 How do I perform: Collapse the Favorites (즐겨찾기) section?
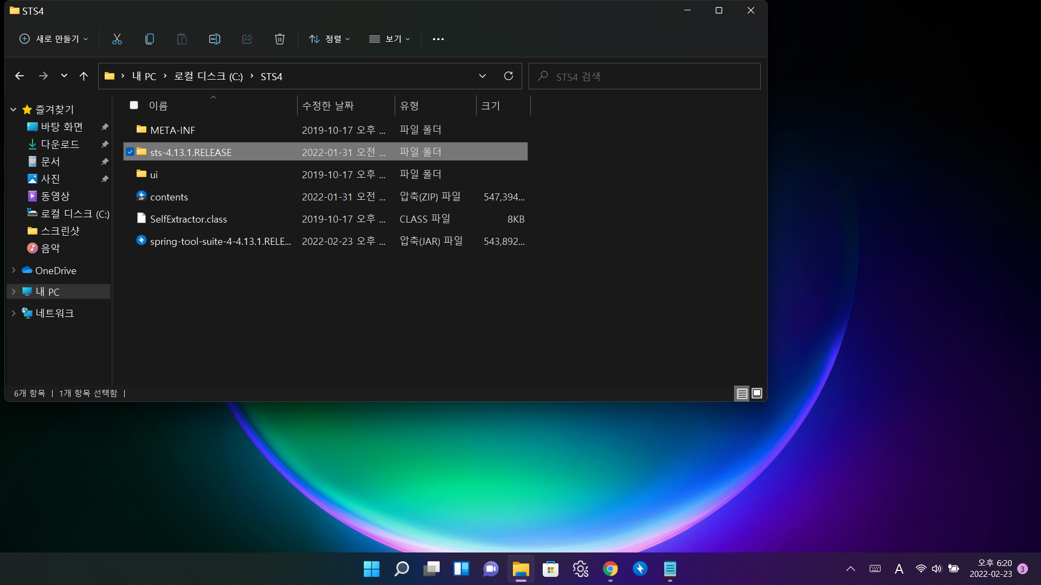14,109
